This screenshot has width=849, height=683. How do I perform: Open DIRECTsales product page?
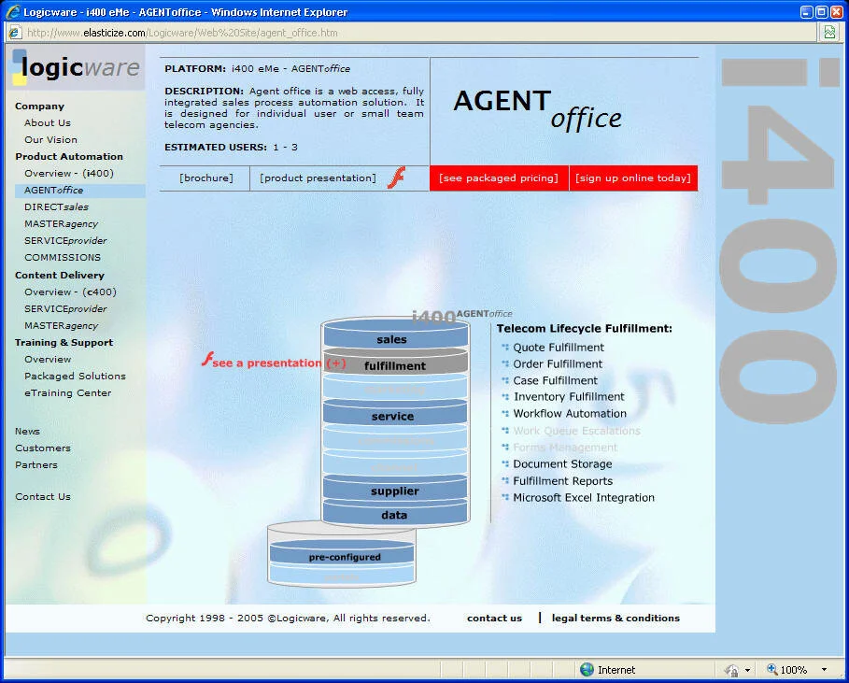pyautogui.click(x=56, y=206)
